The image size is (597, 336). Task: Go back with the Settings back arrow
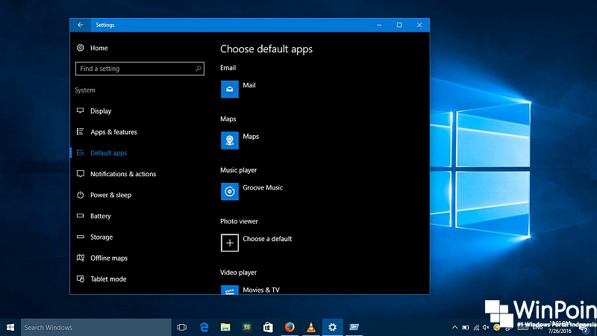(81, 25)
